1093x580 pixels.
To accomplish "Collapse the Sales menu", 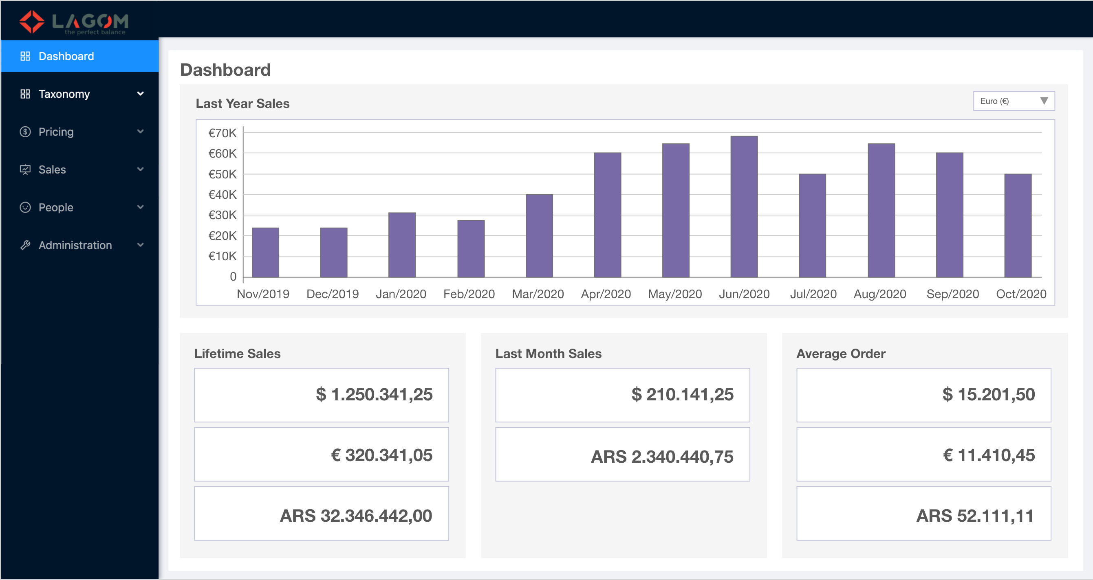I will tap(141, 169).
